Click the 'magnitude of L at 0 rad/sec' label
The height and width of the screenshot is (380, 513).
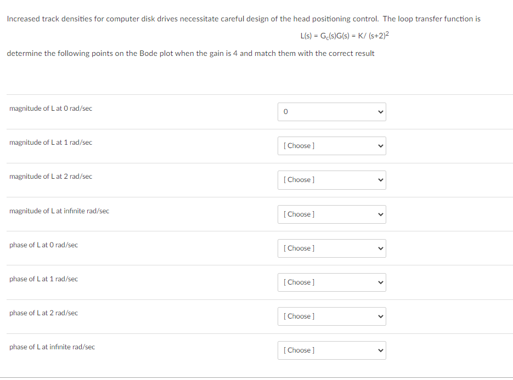tap(50, 109)
